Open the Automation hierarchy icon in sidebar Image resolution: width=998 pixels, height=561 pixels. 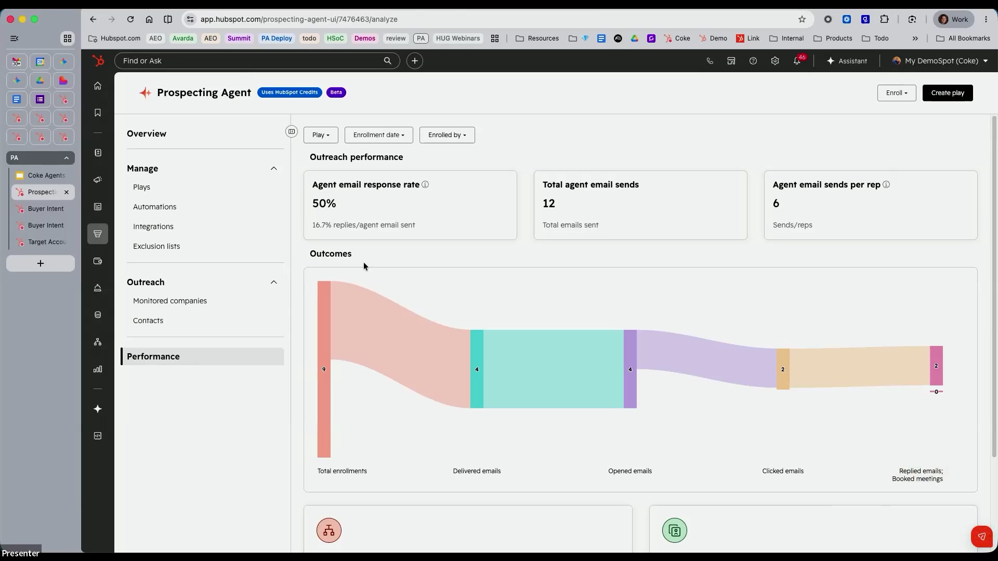[98, 342]
